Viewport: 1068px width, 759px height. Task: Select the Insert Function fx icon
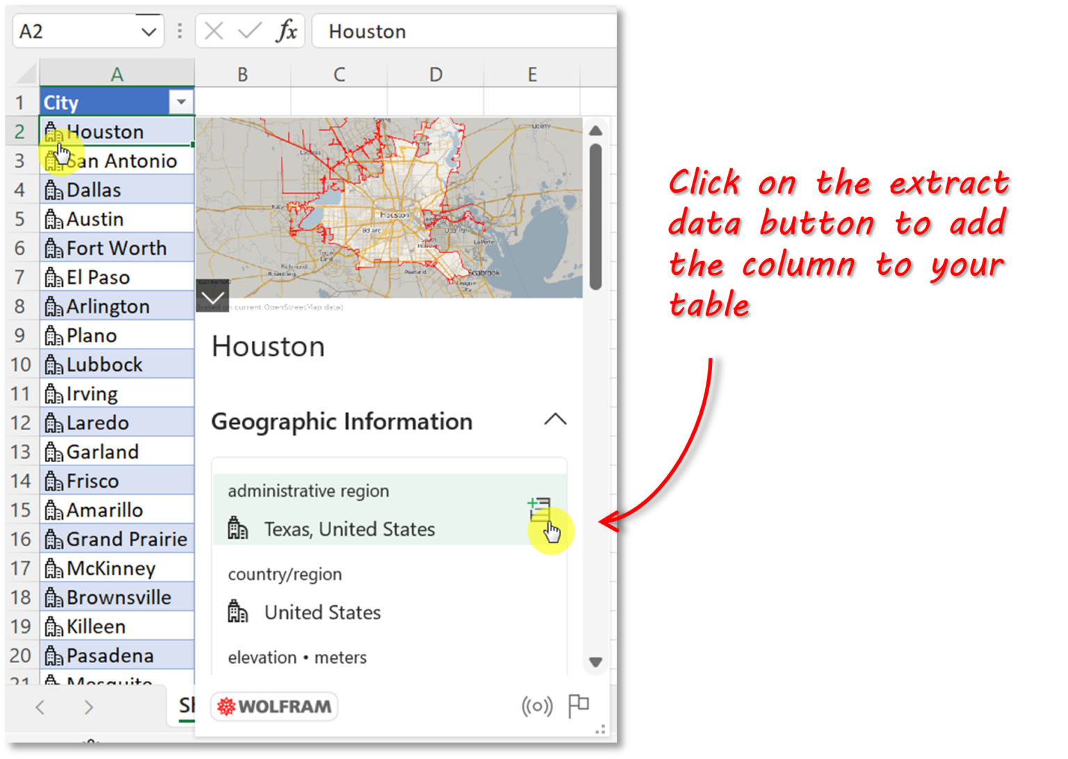(287, 31)
